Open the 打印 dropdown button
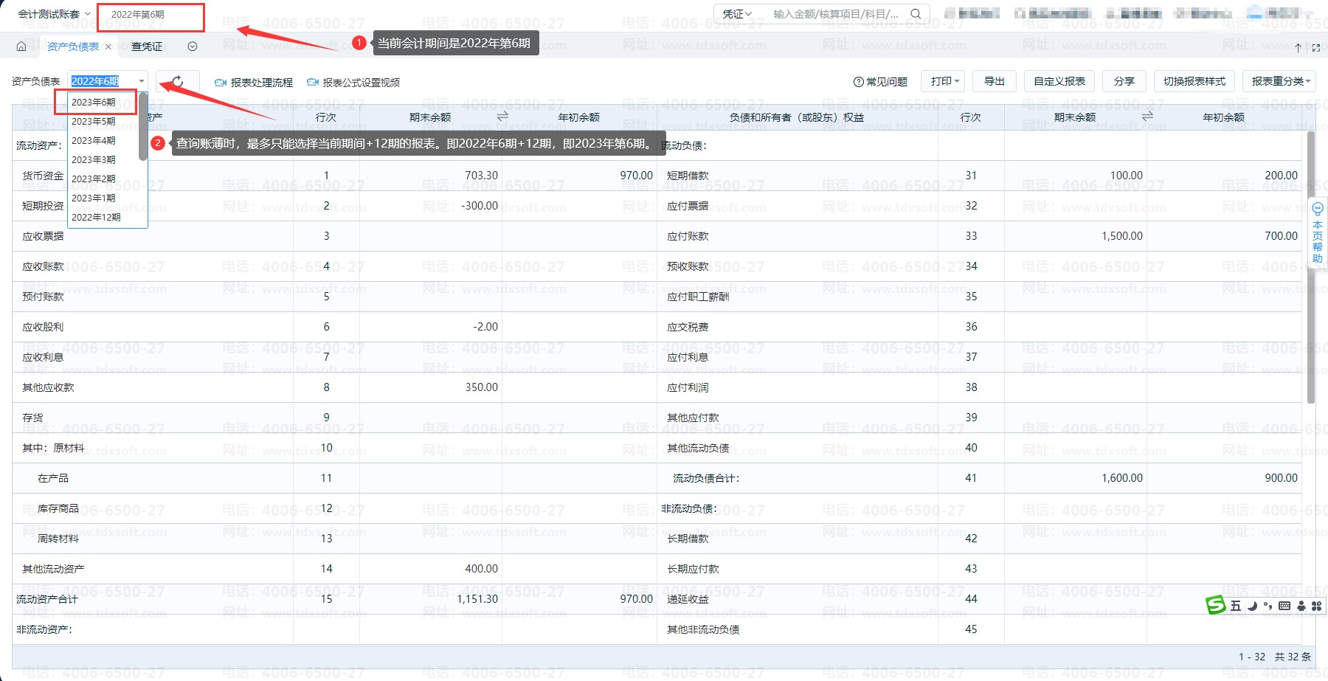1328x681 pixels. 944,81
